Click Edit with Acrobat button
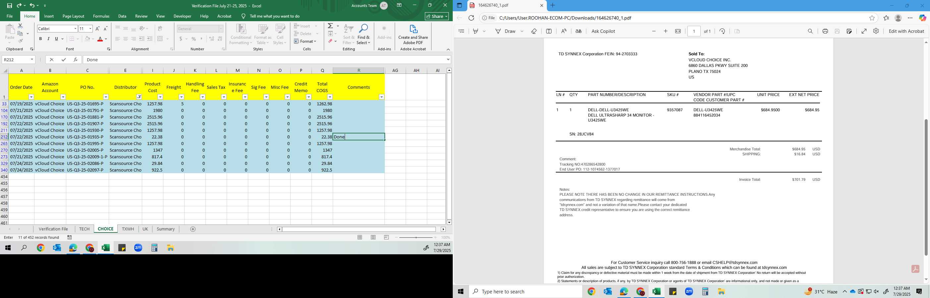 pos(906,31)
